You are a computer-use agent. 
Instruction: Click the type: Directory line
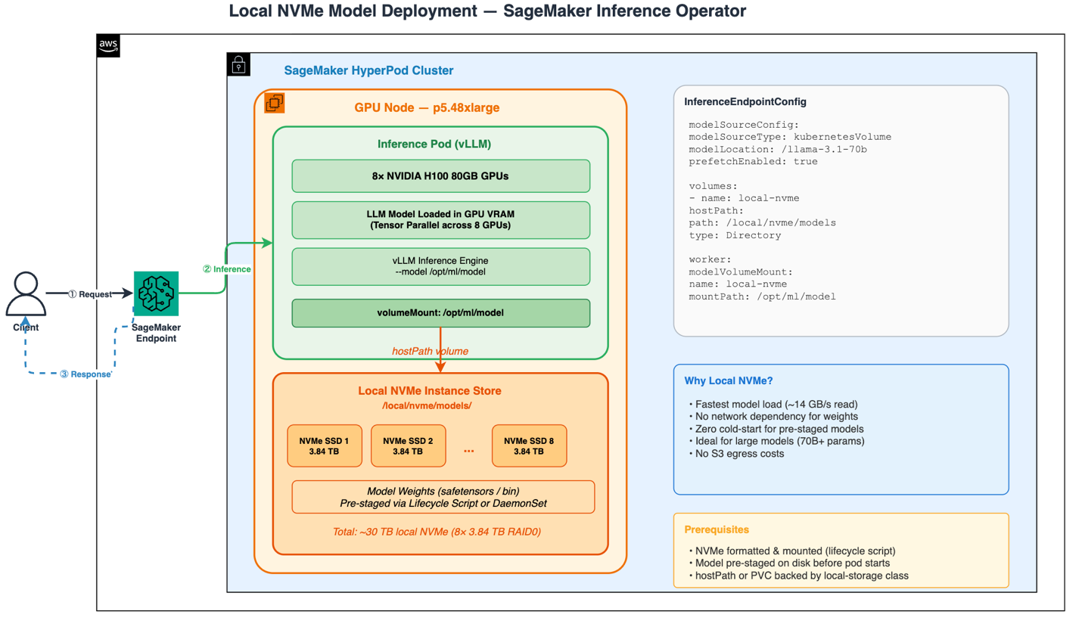pyautogui.click(x=735, y=235)
